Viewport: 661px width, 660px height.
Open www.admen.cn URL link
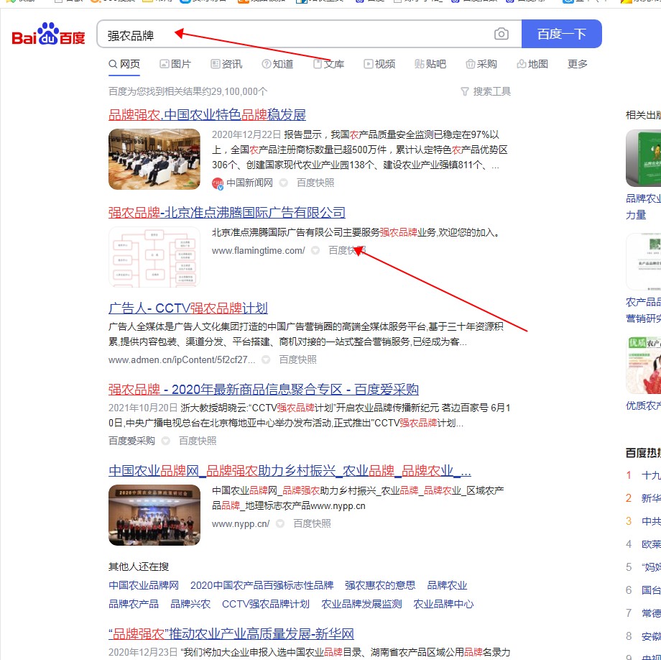[182, 359]
